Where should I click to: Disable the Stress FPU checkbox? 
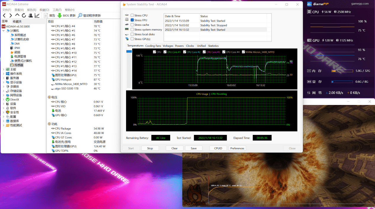click(132, 20)
